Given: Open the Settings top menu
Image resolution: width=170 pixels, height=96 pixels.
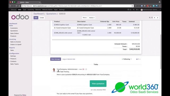Looking at the screenshot, I should point(62,10).
